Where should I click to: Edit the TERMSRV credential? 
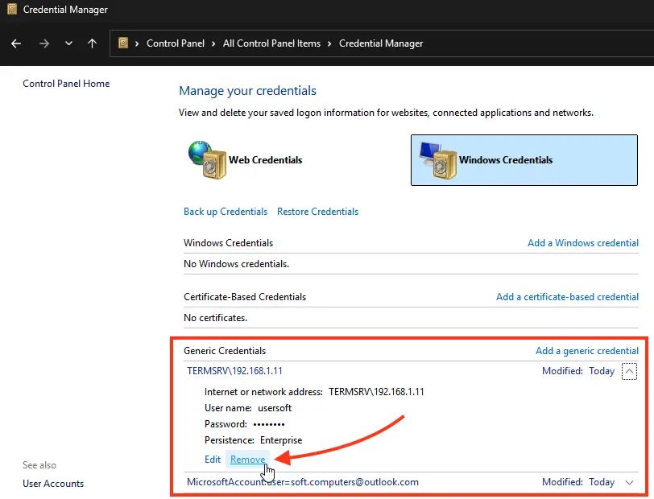[x=213, y=460]
